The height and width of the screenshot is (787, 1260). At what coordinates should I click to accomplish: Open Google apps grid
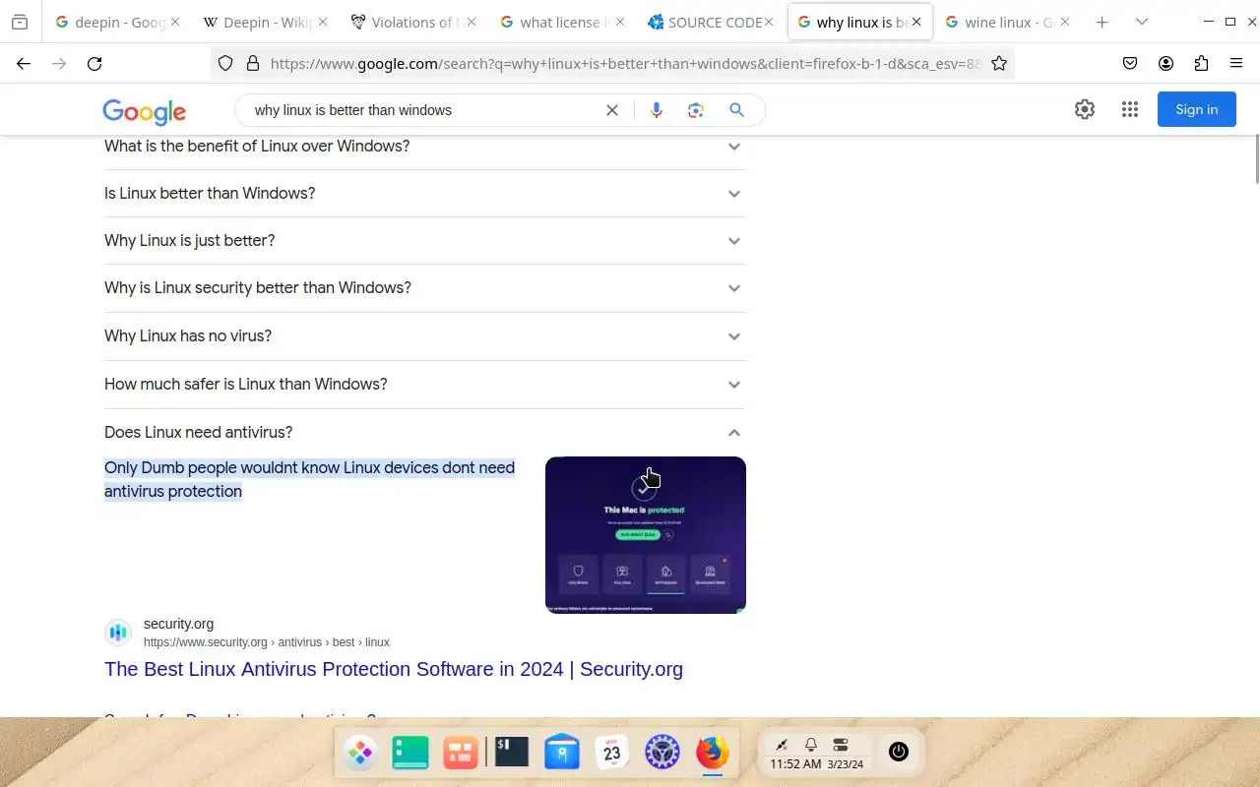pyautogui.click(x=1130, y=109)
